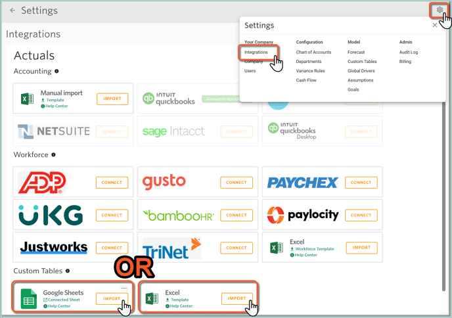
Task: Click the QuickBooks Desktop logo
Action: 292,131
